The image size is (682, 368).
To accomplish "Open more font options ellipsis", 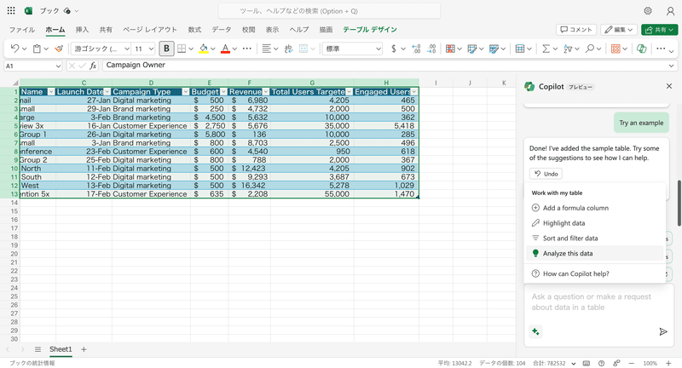I will (x=246, y=49).
